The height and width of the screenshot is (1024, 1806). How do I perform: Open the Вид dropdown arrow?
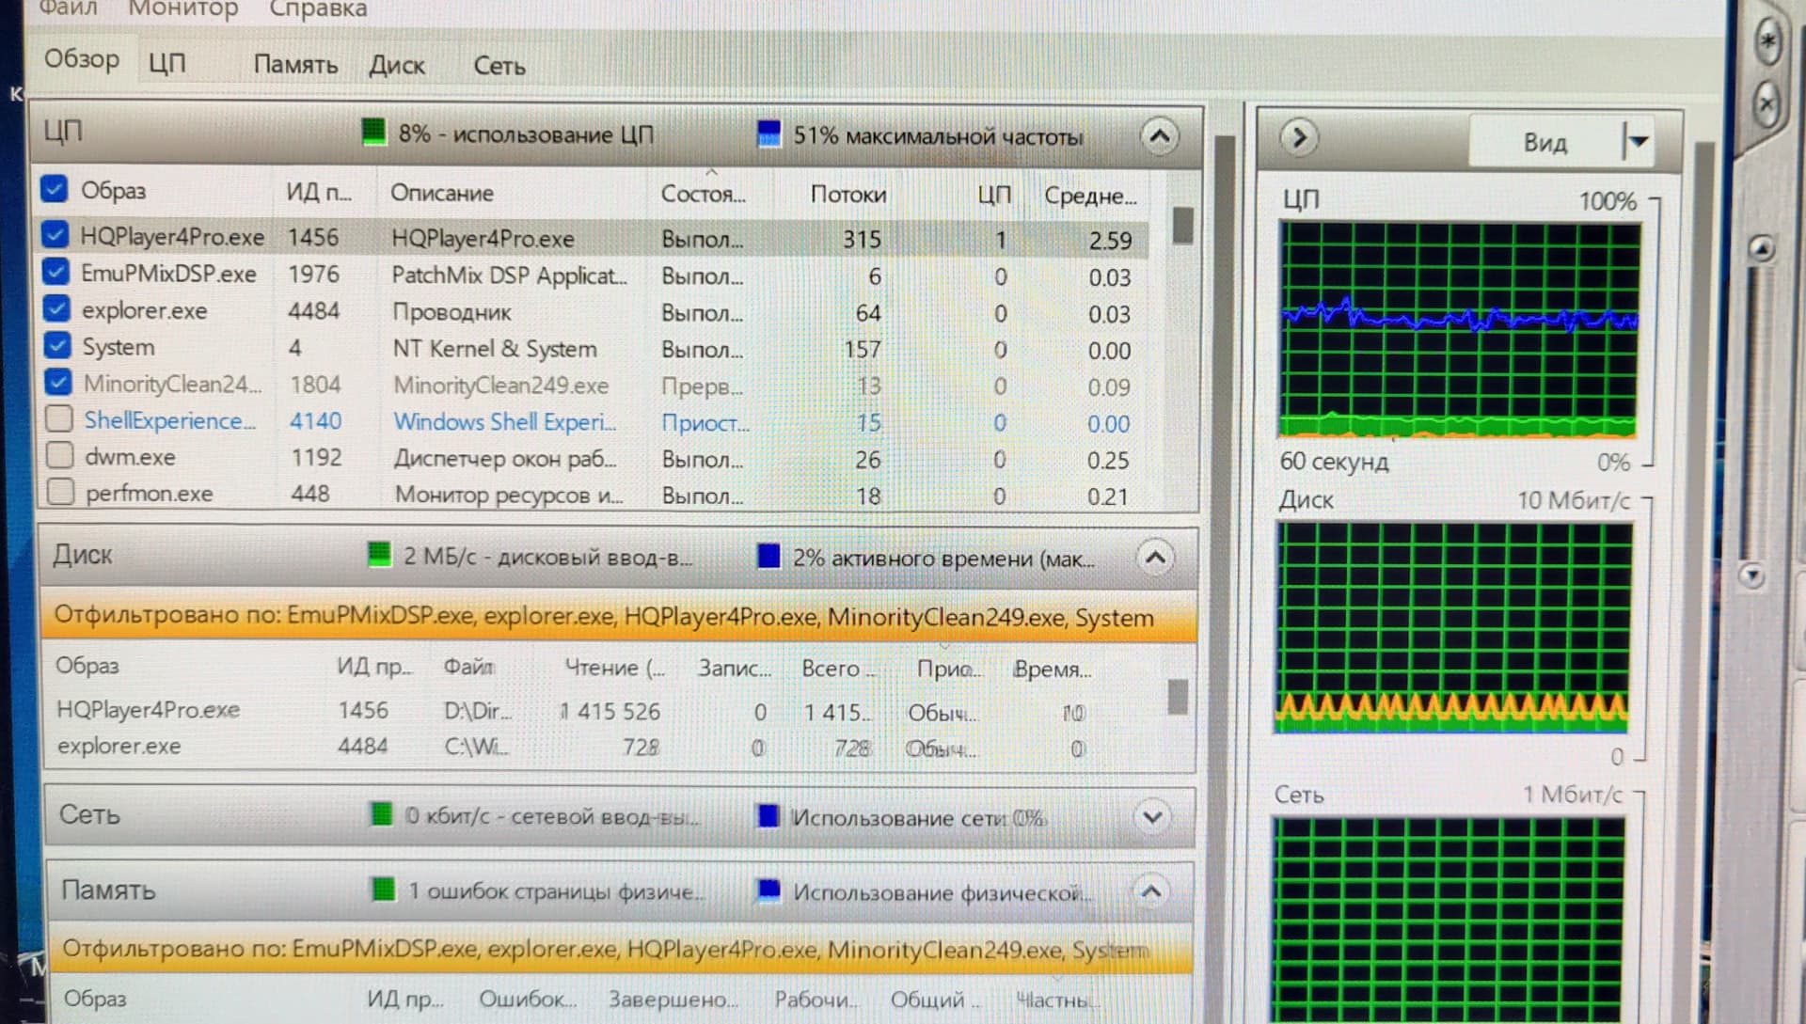pos(1638,142)
